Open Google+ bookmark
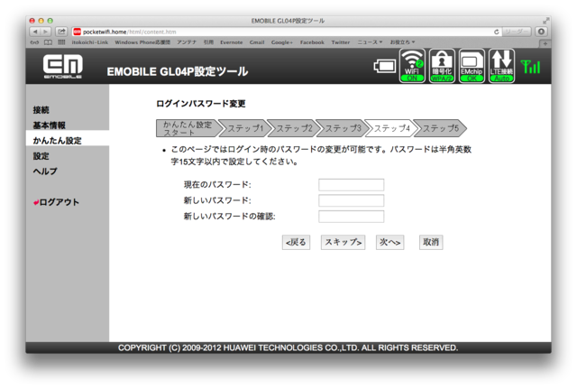This screenshot has height=389, width=577. coord(282,42)
